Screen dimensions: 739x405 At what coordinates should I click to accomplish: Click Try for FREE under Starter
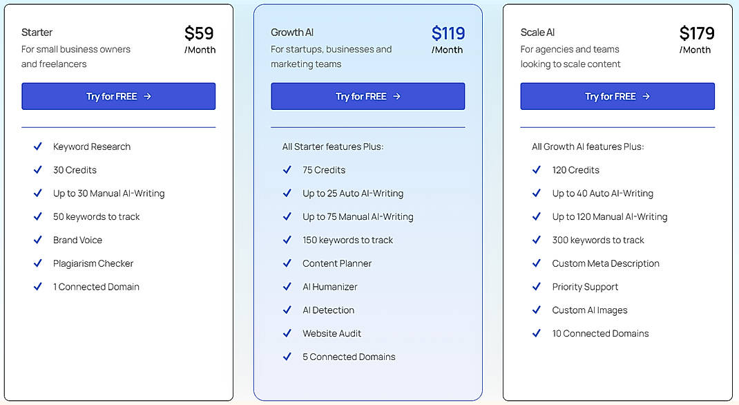click(118, 96)
